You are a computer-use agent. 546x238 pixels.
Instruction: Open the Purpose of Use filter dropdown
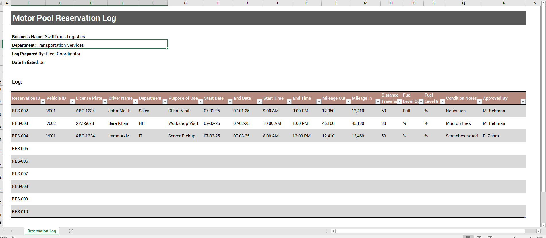coord(200,102)
